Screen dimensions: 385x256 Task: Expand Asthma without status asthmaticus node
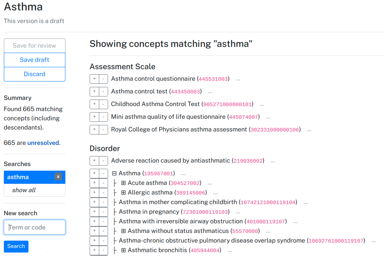(x=123, y=231)
